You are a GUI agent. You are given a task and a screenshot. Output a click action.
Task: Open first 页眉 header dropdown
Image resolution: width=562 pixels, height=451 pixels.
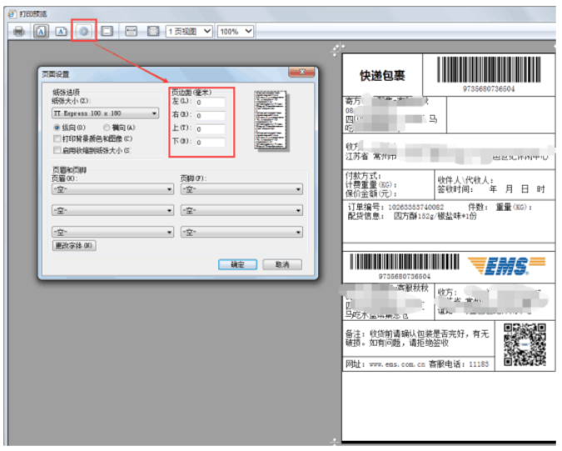[112, 189]
